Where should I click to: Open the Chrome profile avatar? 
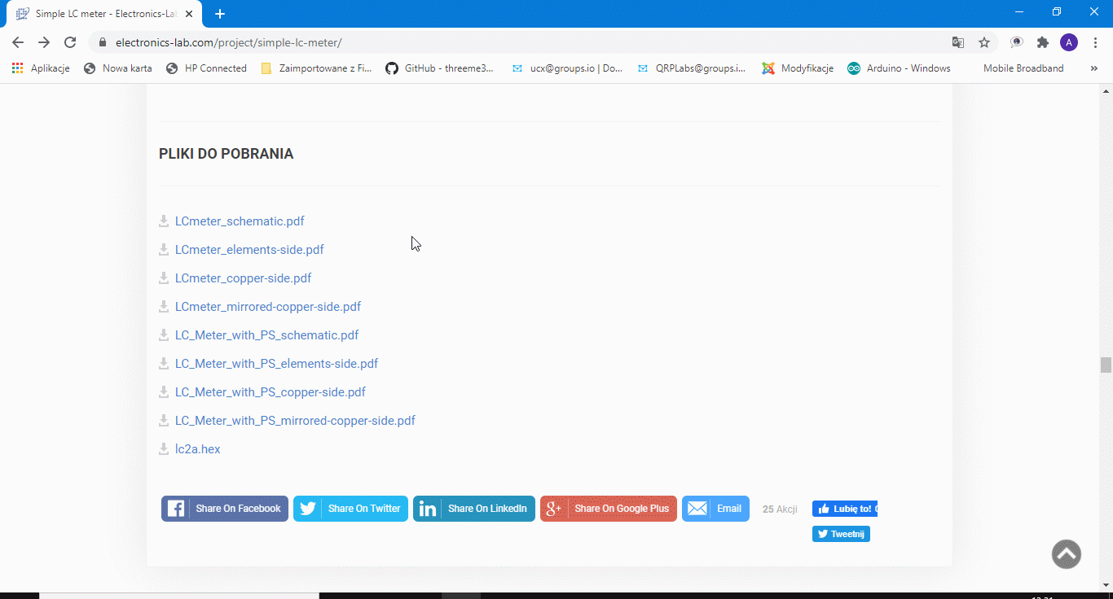pos(1068,42)
